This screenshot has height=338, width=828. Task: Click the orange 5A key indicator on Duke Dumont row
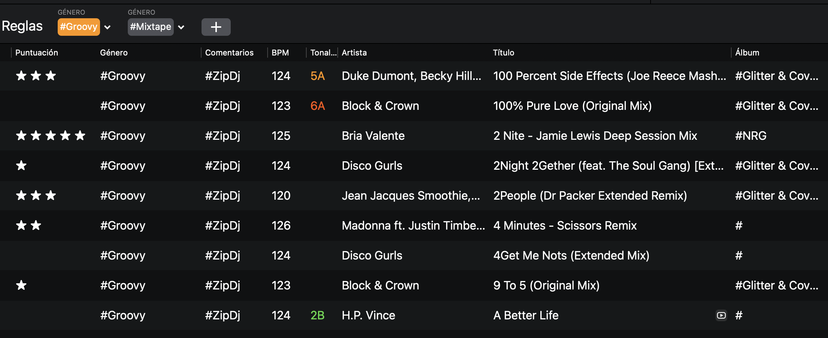(317, 76)
